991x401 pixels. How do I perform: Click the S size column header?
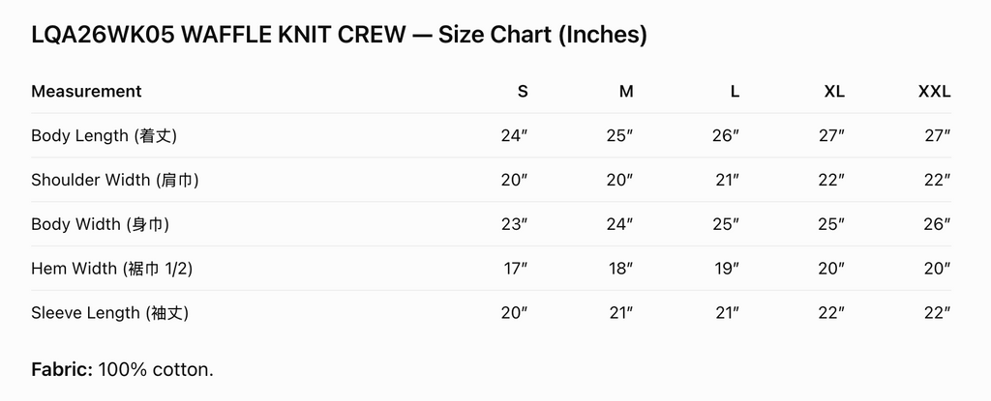tap(523, 92)
